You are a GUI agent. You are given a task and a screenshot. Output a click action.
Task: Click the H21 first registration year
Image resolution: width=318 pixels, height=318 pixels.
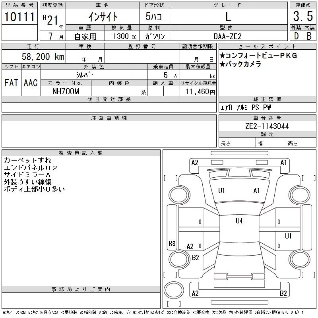(50, 20)
